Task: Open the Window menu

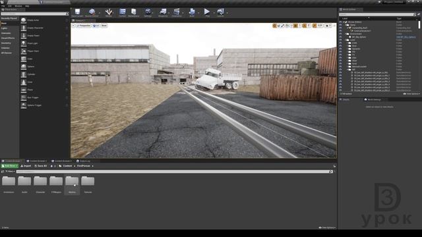Action: tap(18, 6)
